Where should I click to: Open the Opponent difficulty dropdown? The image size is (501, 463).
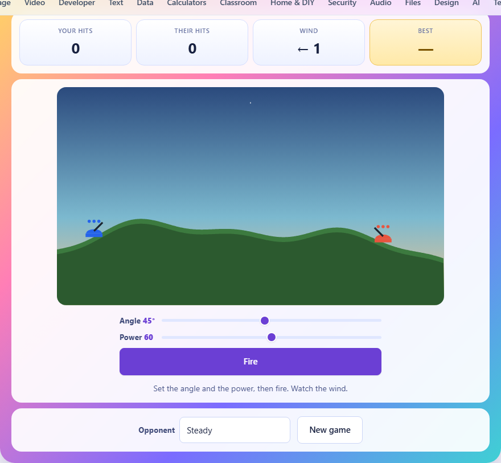(235, 430)
